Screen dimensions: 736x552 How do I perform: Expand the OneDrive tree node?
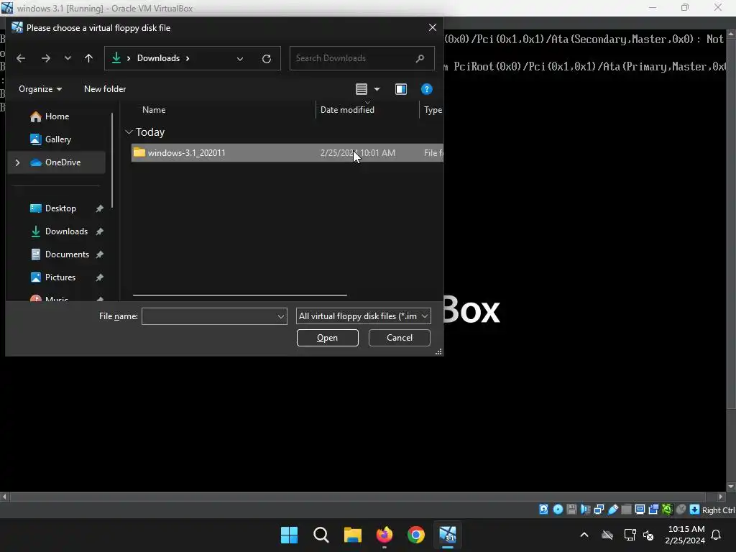[17, 162]
